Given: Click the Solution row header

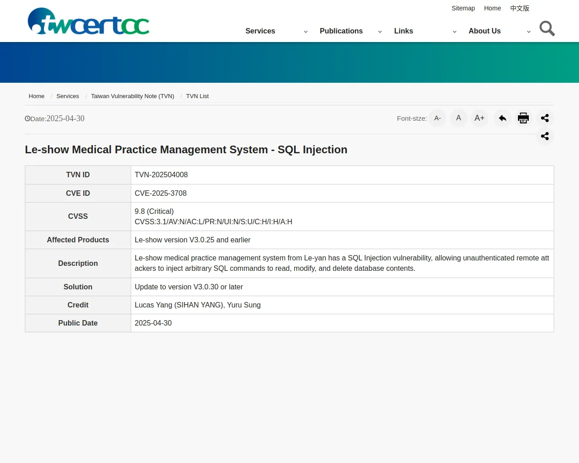Looking at the screenshot, I should tap(78, 287).
